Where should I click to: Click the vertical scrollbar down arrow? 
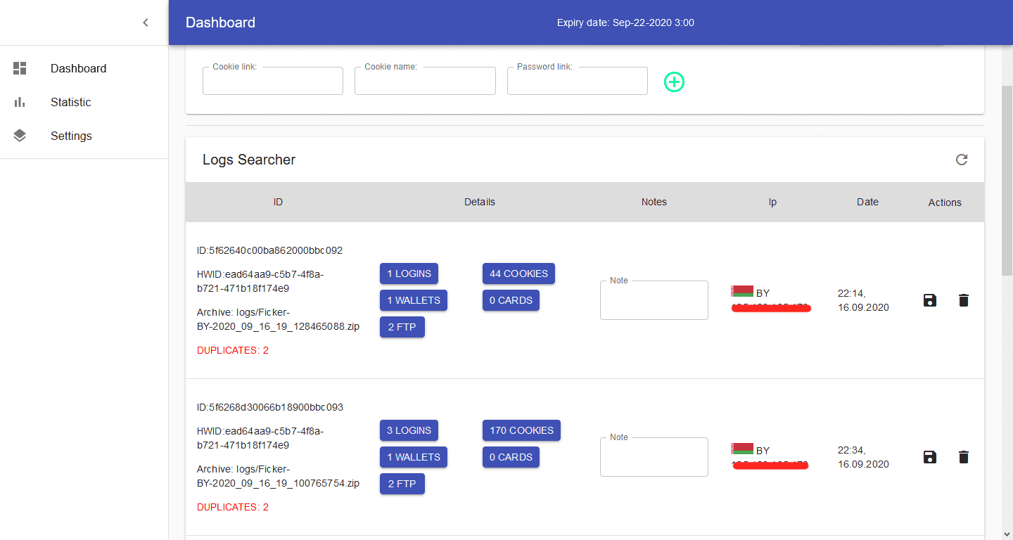click(x=1007, y=534)
